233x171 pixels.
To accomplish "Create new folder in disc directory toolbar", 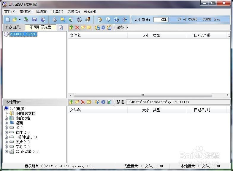I will tap(83, 28).
